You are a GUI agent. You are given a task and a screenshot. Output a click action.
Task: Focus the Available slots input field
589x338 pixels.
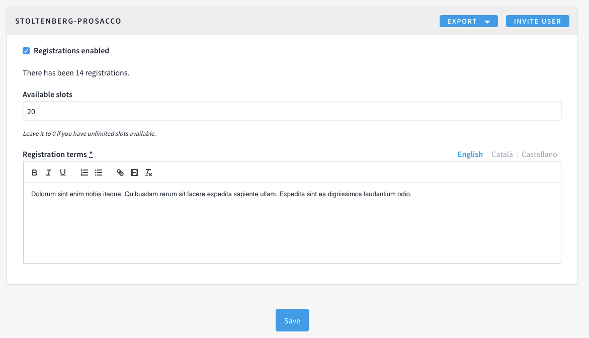(292, 112)
